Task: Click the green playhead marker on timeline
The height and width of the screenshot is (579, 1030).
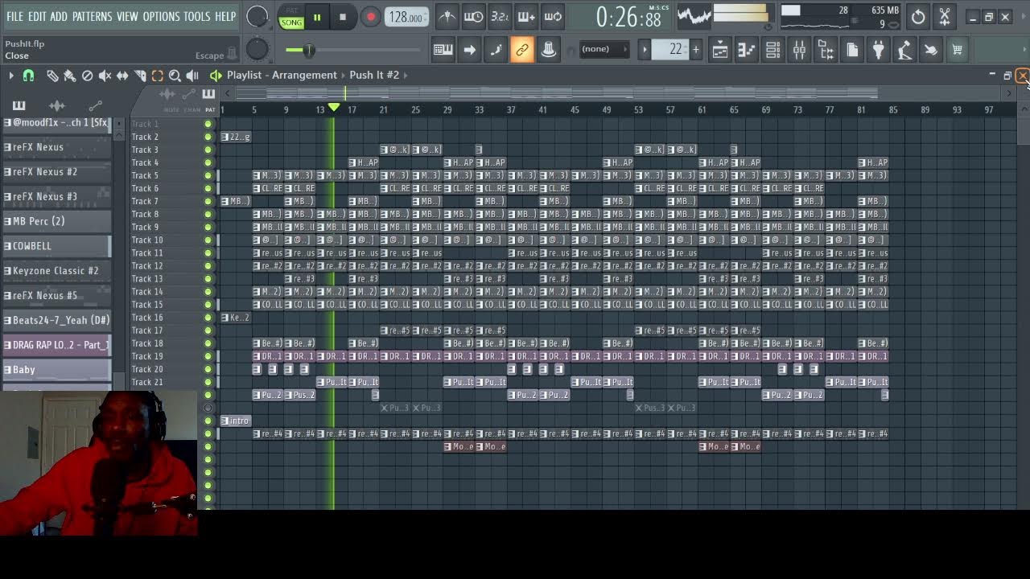Action: tap(334, 108)
